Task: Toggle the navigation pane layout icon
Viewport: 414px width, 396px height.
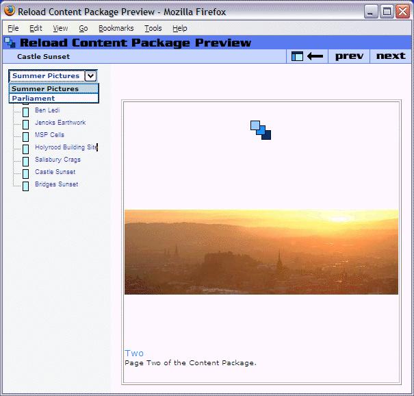Action: click(x=297, y=56)
